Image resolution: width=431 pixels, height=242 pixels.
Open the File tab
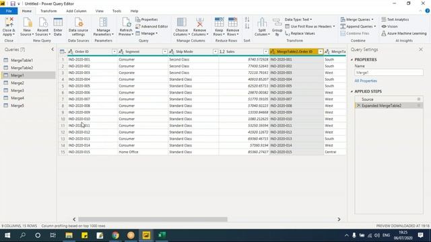point(9,11)
